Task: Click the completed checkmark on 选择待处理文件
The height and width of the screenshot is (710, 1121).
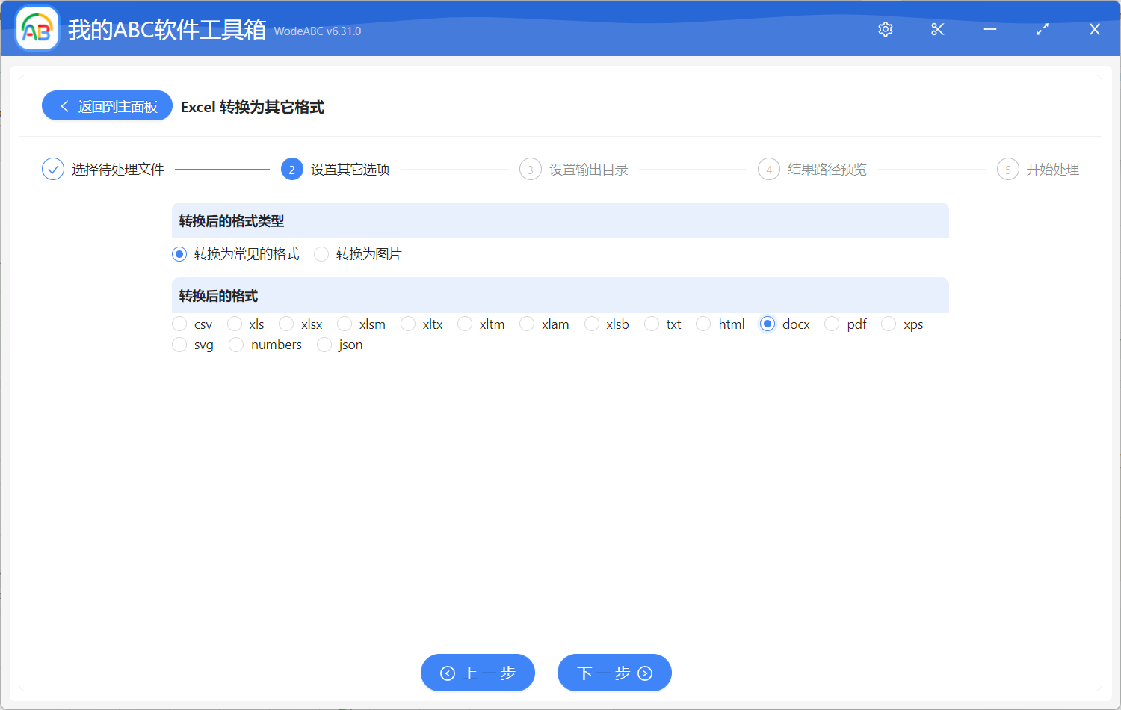Action: pos(52,169)
